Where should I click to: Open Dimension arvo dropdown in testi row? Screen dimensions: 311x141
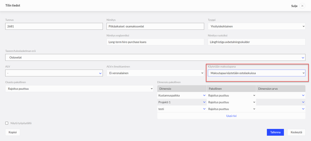pyautogui.click(x=280, y=109)
